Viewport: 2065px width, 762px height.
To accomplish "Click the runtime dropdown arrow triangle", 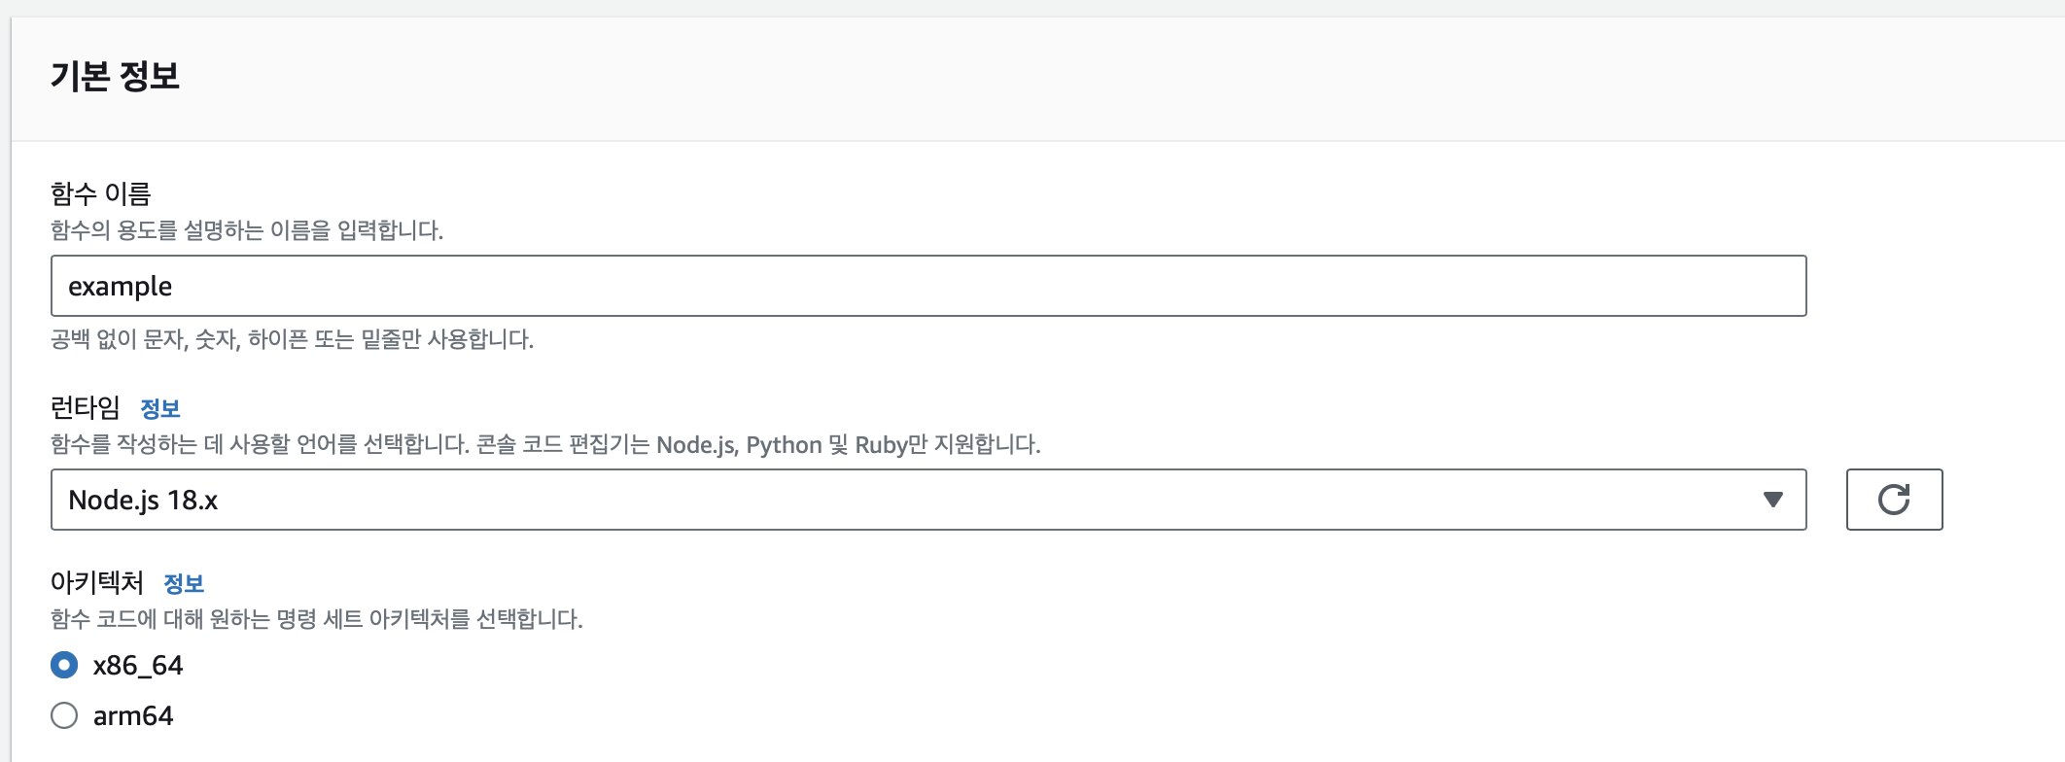I will pyautogui.click(x=1772, y=500).
